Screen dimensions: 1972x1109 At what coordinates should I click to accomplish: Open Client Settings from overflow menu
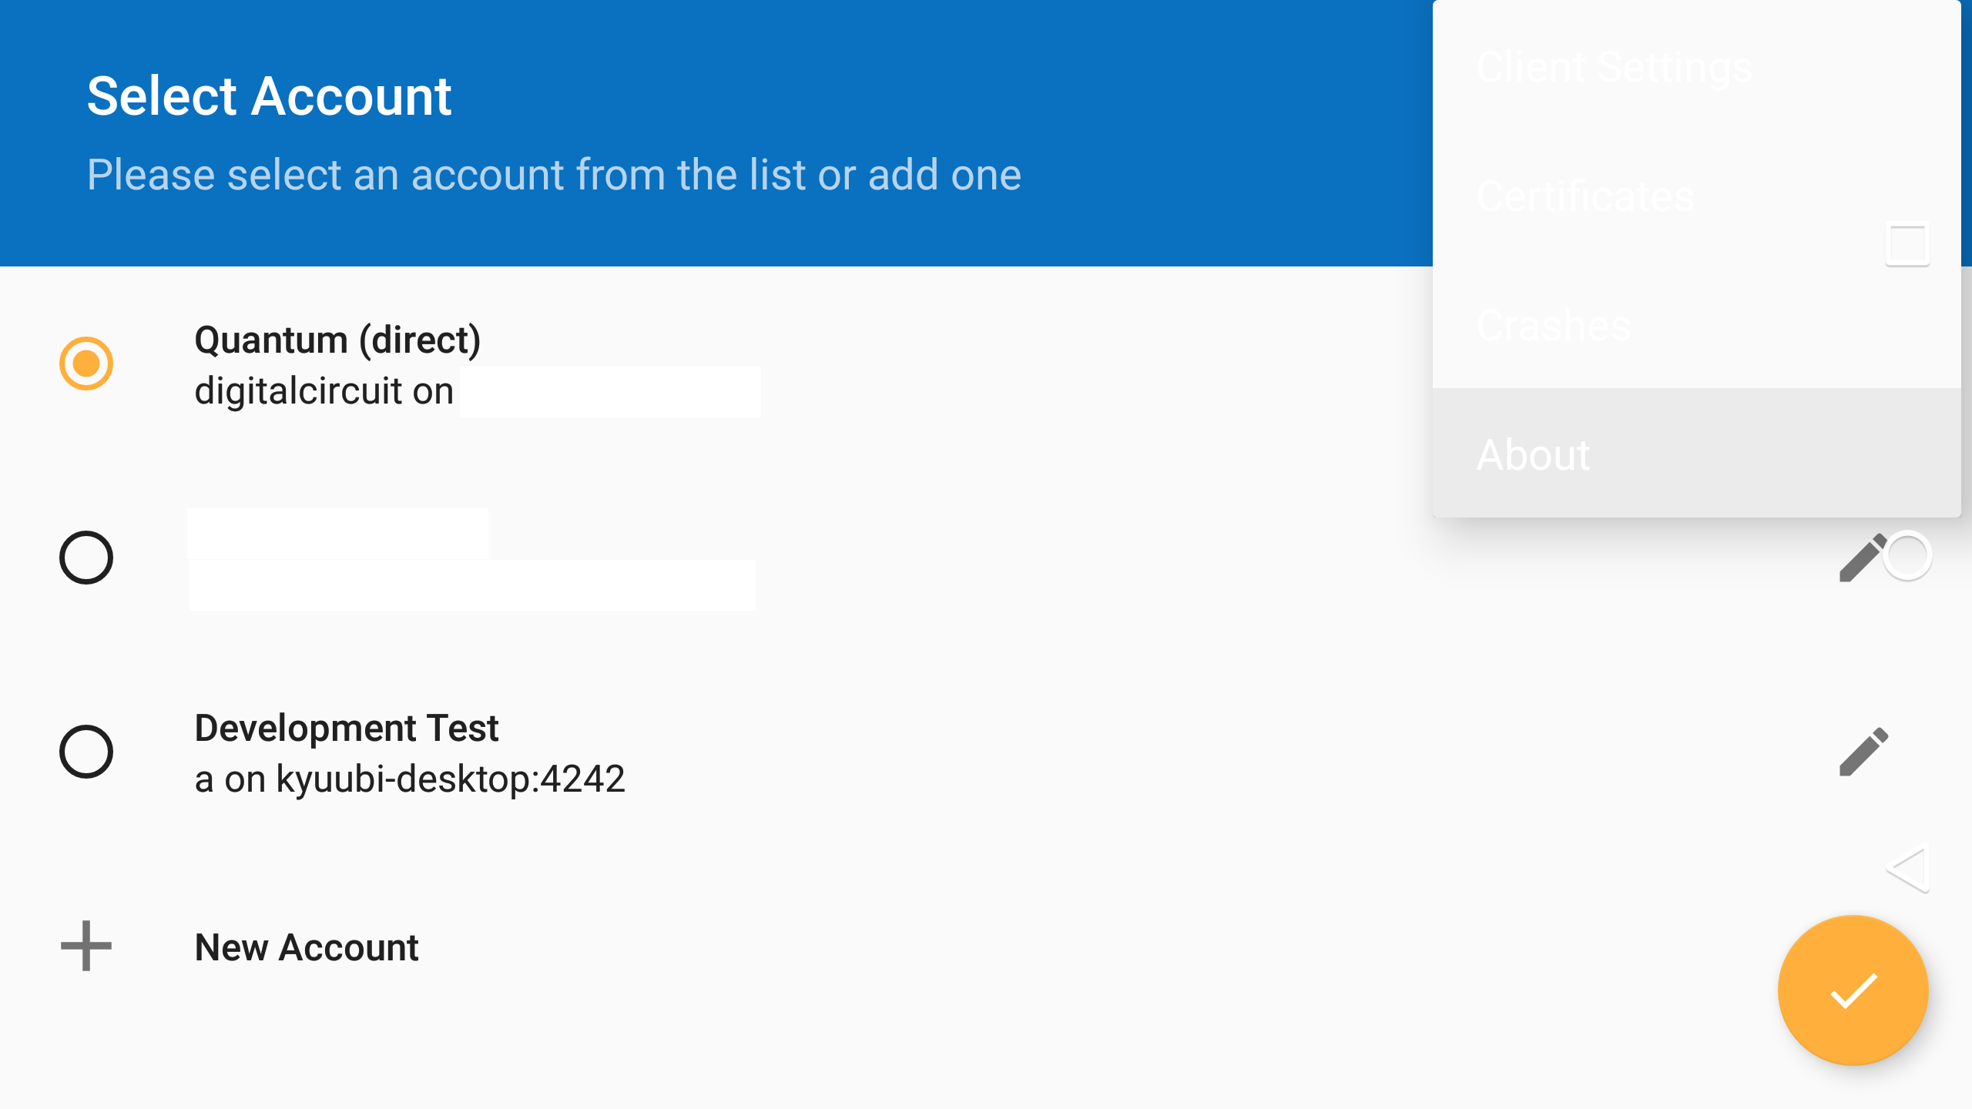click(x=1615, y=68)
